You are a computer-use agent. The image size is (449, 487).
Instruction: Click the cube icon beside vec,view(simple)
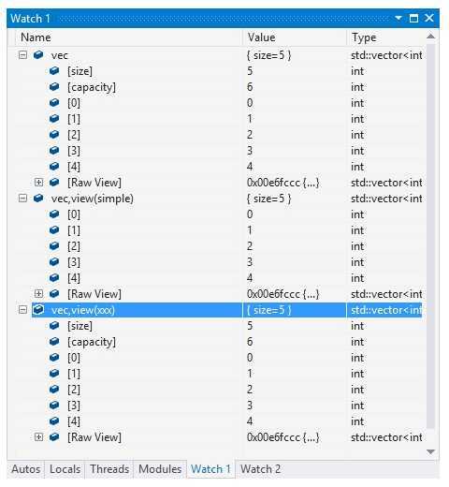(x=38, y=198)
